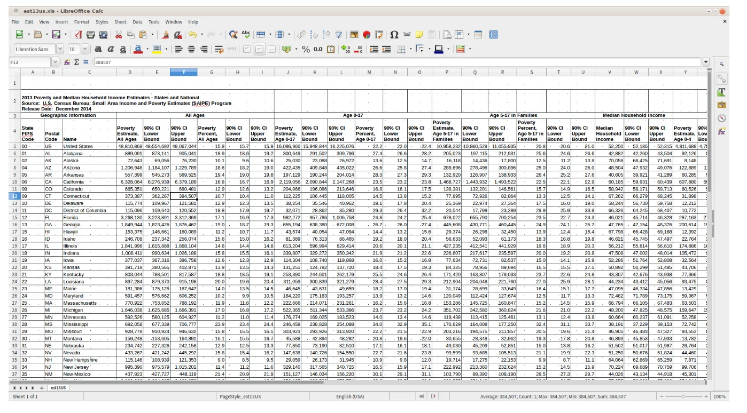Toggle Center Vertically alignment
The height and width of the screenshot is (413, 747).
[259, 49]
